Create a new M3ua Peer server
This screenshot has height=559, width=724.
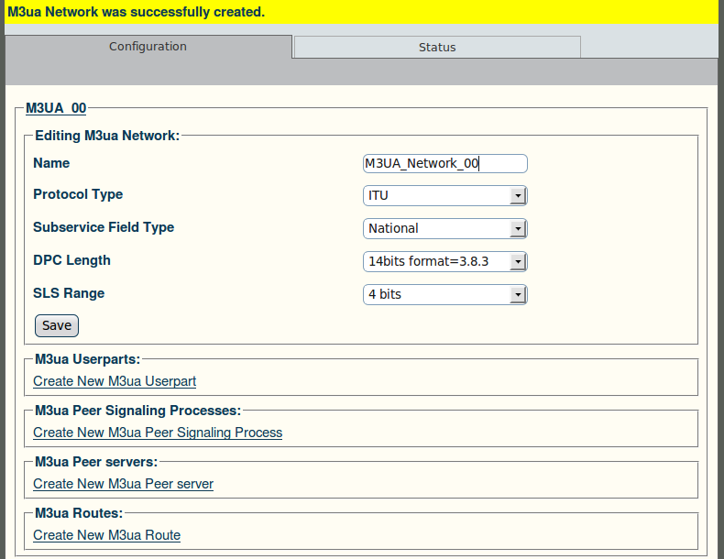click(x=124, y=484)
